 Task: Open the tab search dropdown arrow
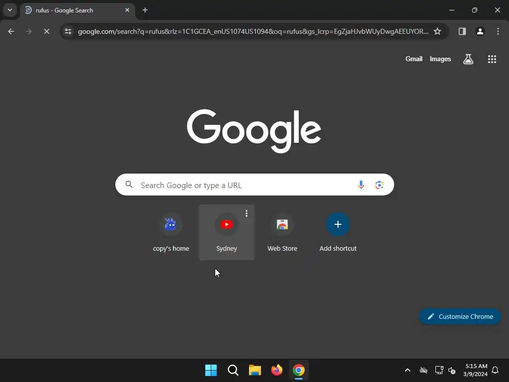click(10, 10)
